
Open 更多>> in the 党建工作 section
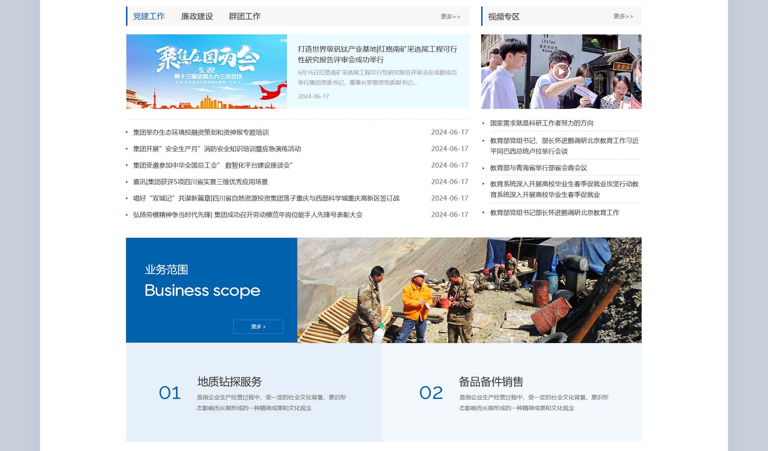[450, 17]
